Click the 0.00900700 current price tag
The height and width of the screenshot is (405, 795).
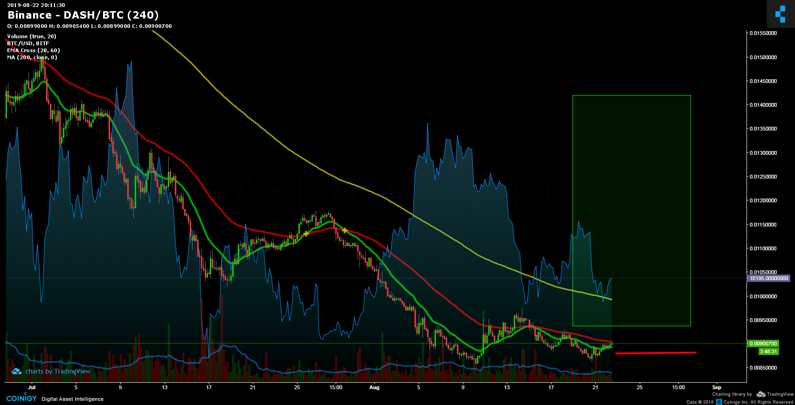click(x=763, y=343)
